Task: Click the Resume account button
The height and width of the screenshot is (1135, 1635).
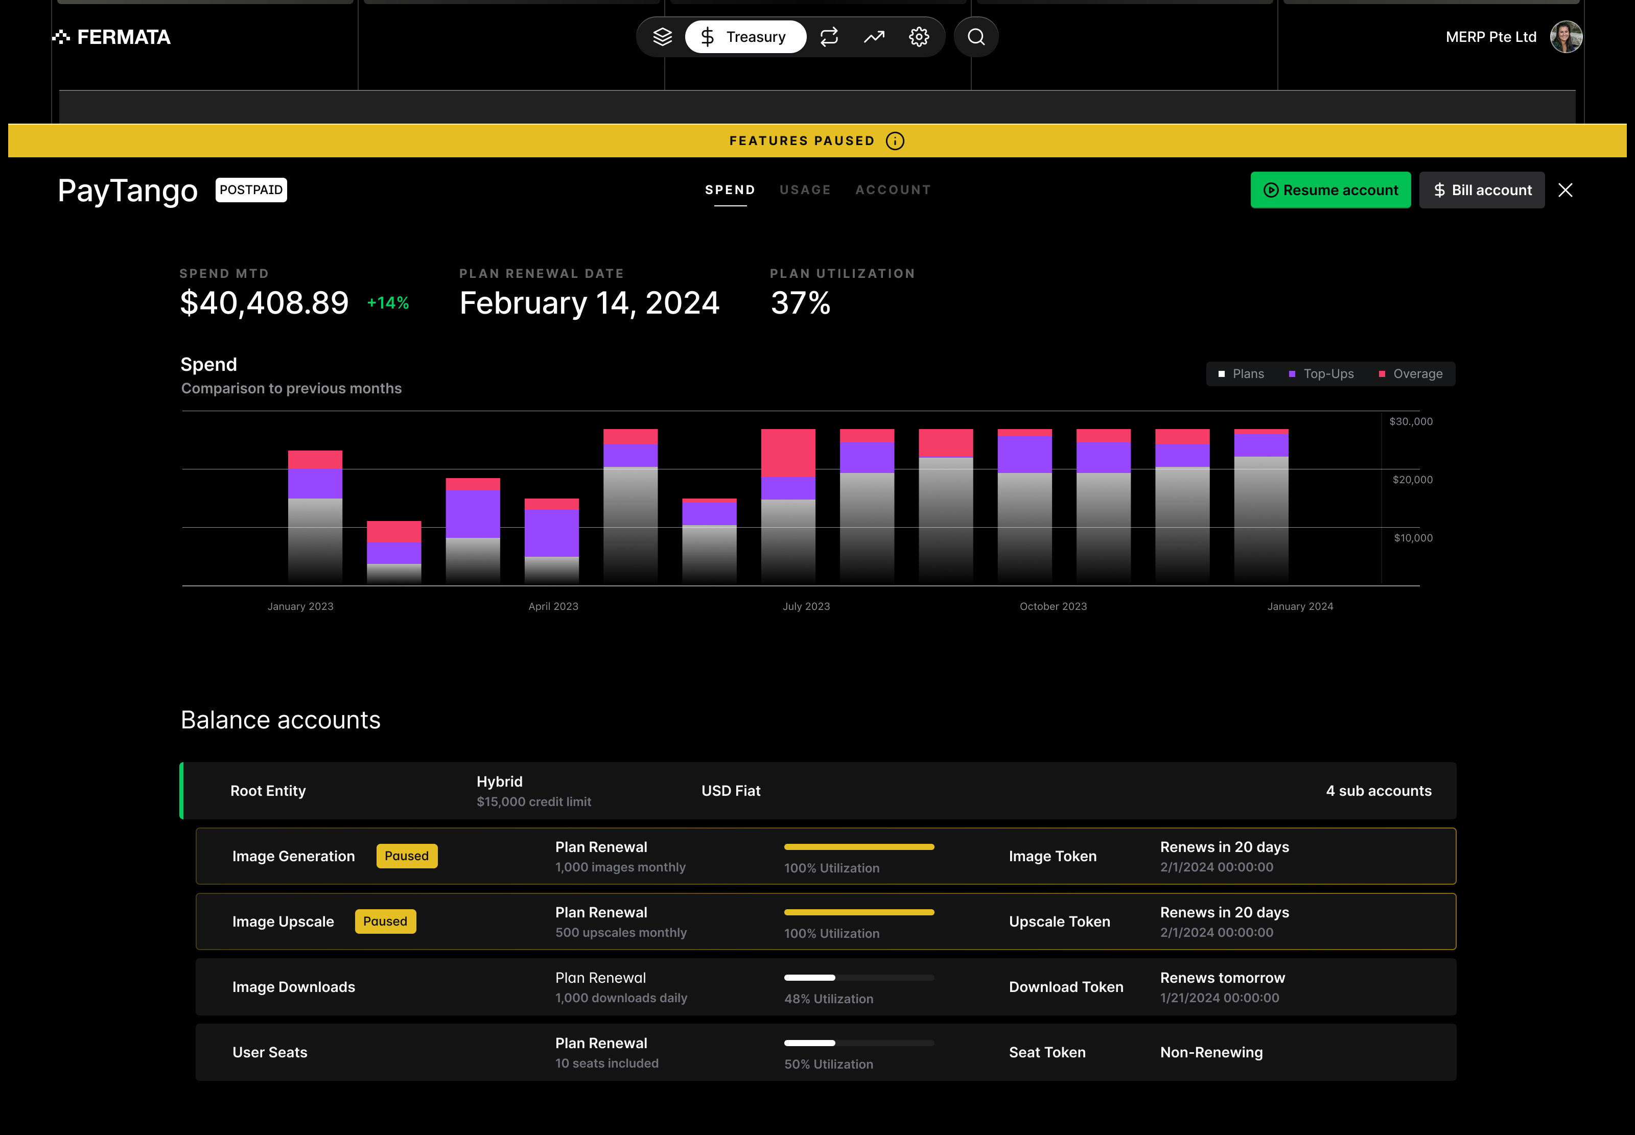Action: point(1330,190)
